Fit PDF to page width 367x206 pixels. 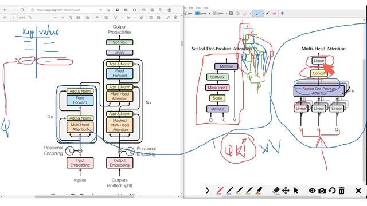[78, 18]
